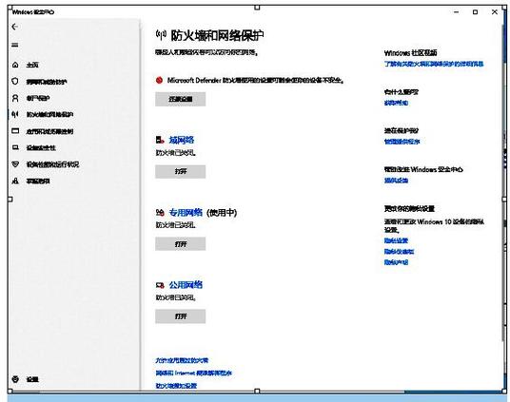The image size is (510, 402).
Task: Open 防火墙通知设置 link
Action: tap(176, 386)
